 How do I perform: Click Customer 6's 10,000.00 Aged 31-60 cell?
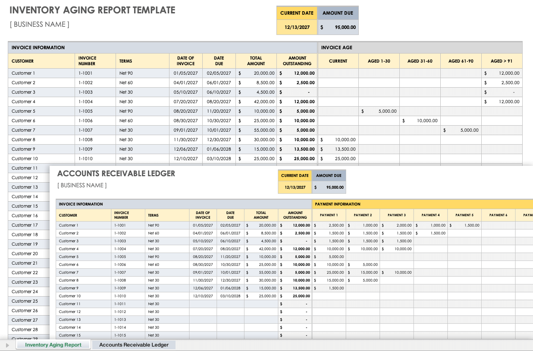(x=420, y=120)
